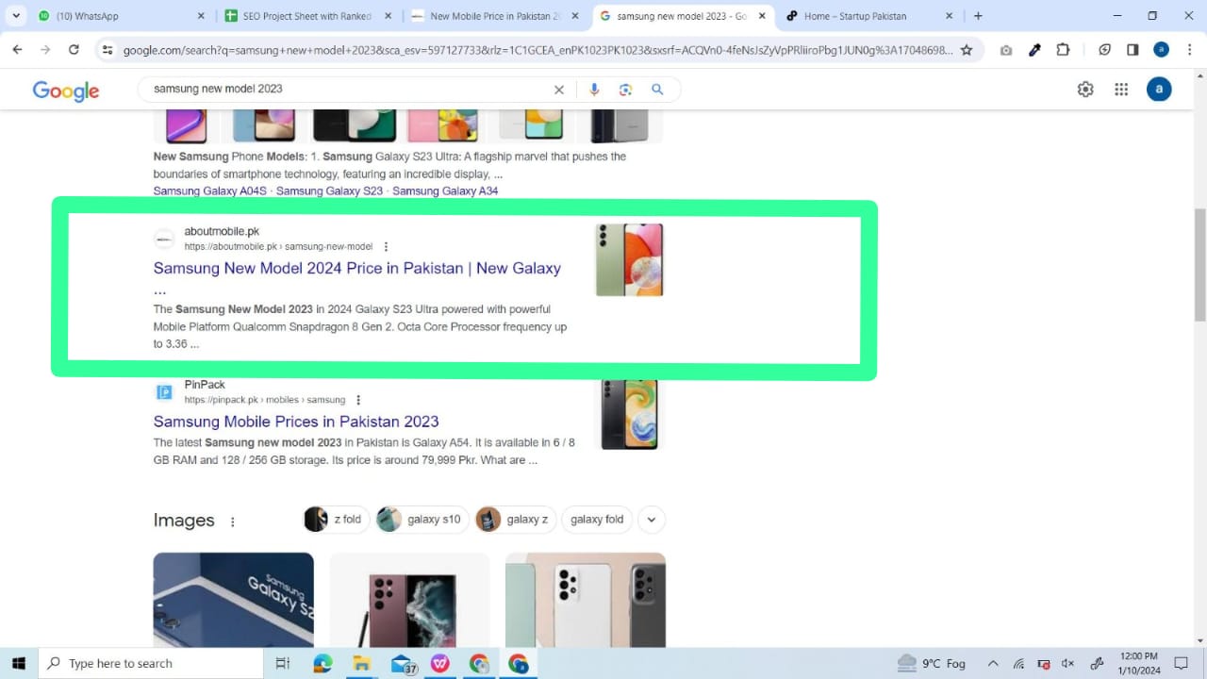The image size is (1207, 679).
Task: Search by image with Google Lens icon
Action: 625,90
